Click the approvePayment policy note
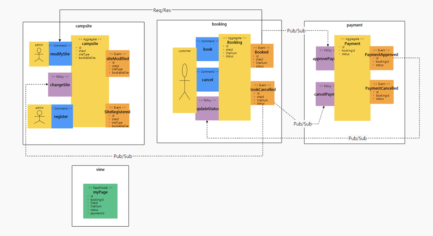Screen dimensions: 433x236 pos(325,58)
